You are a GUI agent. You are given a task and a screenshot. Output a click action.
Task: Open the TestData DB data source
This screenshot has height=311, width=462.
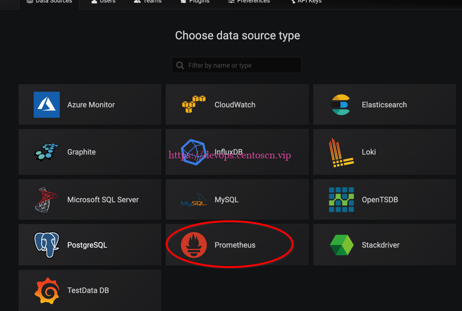(x=89, y=290)
